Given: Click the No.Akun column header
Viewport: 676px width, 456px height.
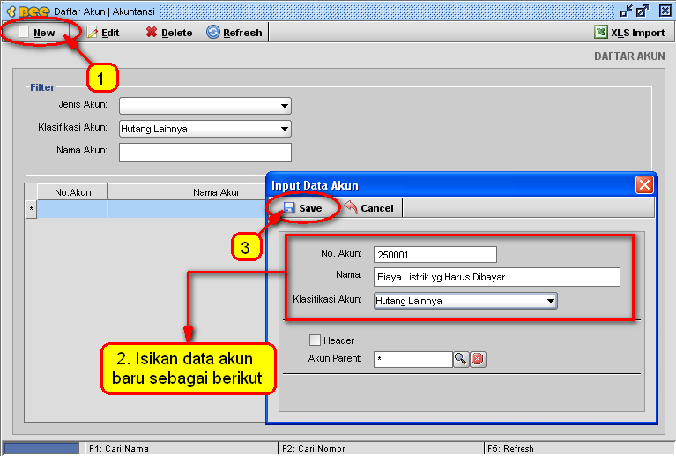Looking at the screenshot, I should pos(72,192).
